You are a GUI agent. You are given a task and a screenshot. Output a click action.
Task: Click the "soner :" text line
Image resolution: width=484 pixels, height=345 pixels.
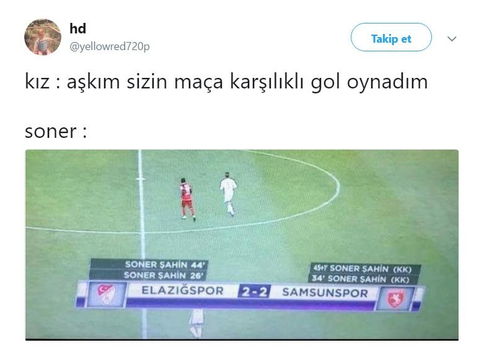56,132
